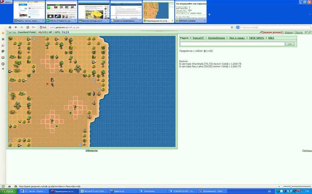Open the Opera main menu button

tap(6, 2)
